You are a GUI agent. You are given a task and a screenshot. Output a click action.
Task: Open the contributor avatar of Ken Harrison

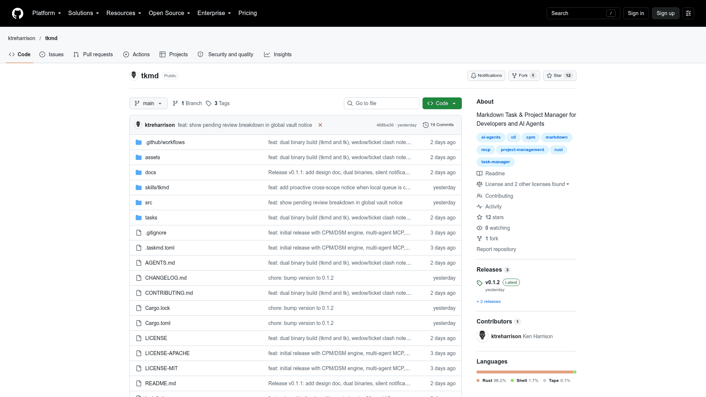(x=482, y=336)
